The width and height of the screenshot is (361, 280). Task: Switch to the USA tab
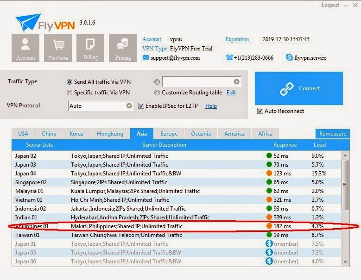coord(23,134)
